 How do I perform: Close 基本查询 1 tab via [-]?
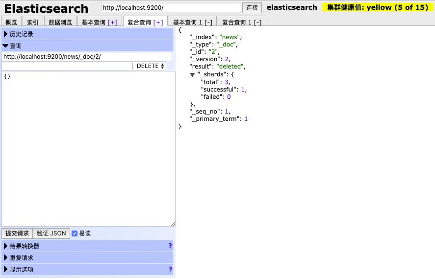[x=208, y=22]
